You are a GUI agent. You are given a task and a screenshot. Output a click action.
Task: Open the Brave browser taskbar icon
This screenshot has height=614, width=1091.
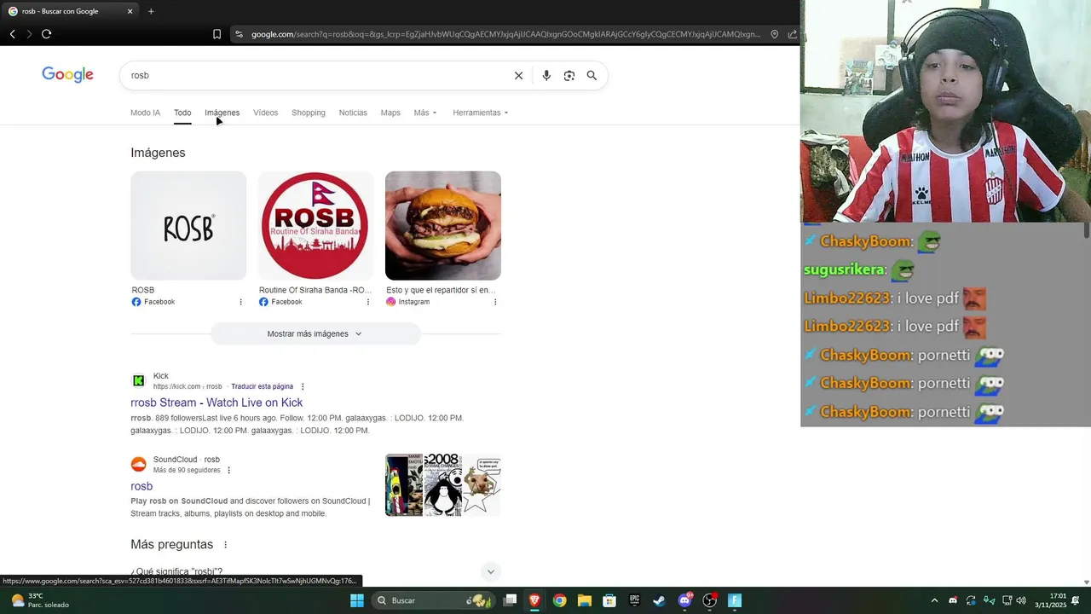[x=534, y=600]
